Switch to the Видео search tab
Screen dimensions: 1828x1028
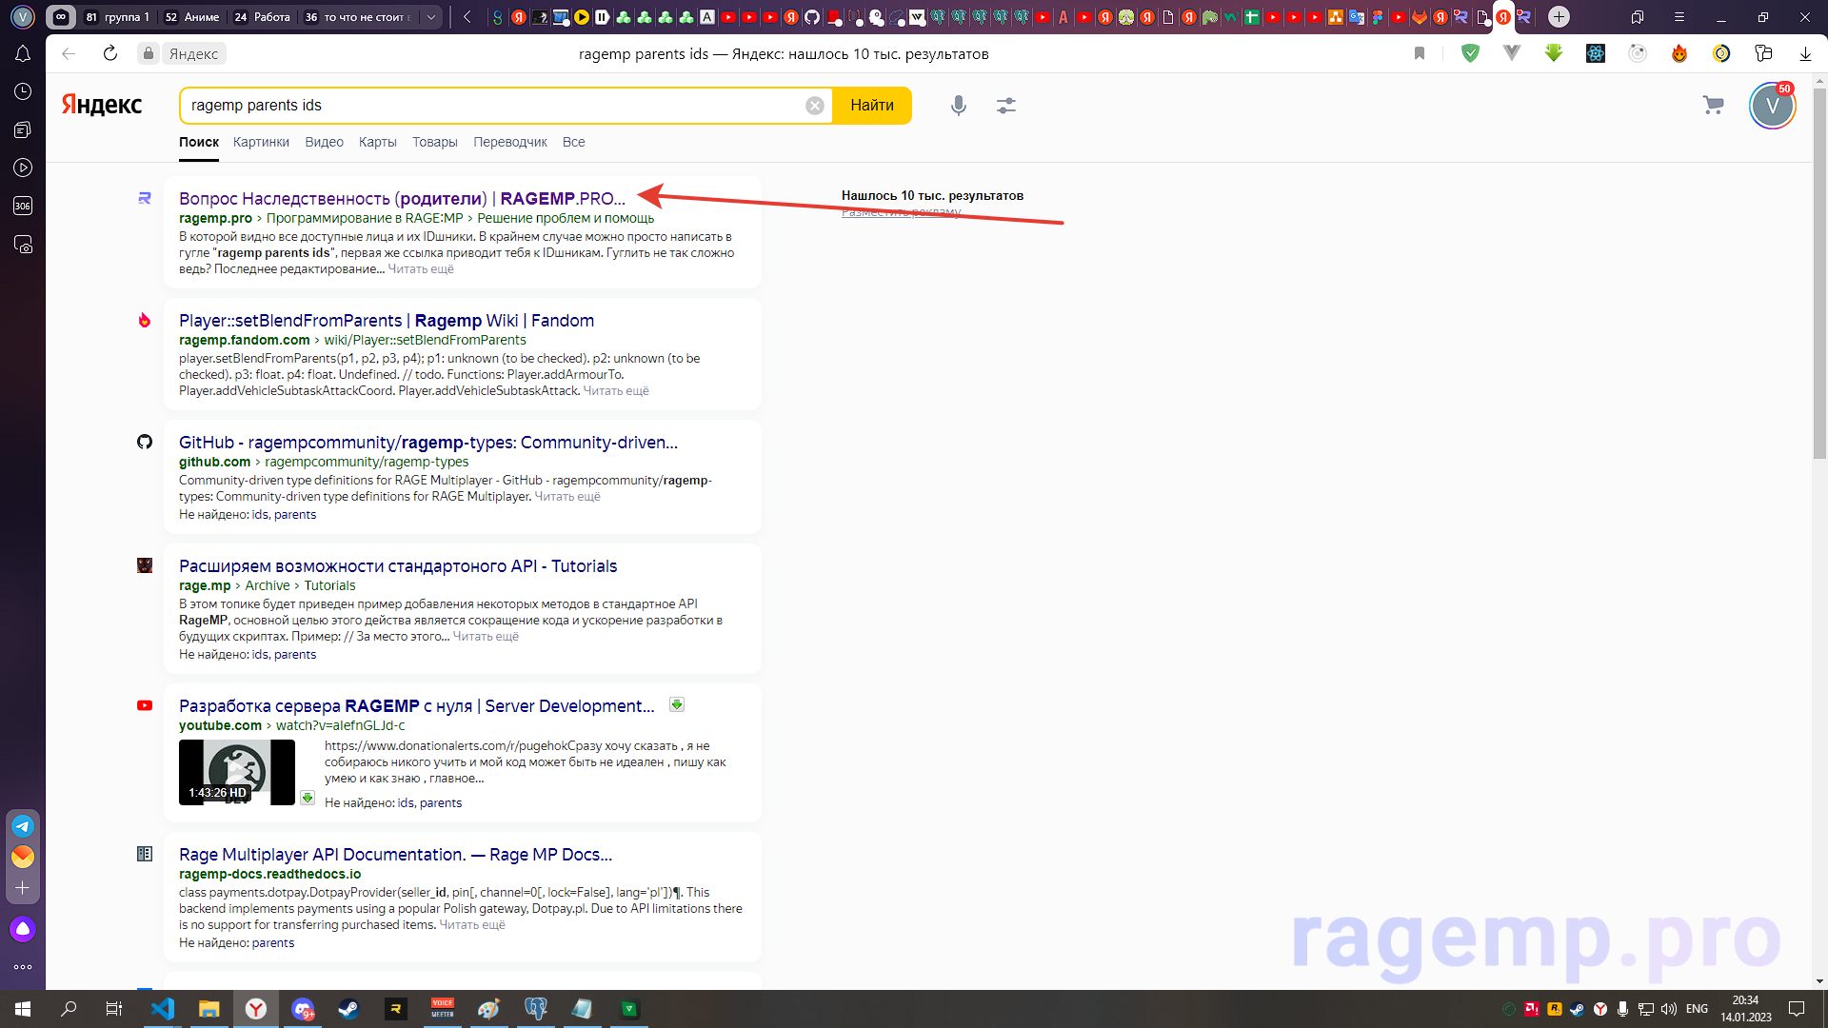324,142
